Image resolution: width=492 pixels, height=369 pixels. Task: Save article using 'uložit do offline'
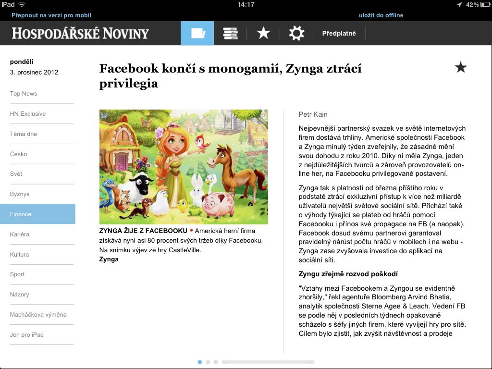(x=381, y=15)
